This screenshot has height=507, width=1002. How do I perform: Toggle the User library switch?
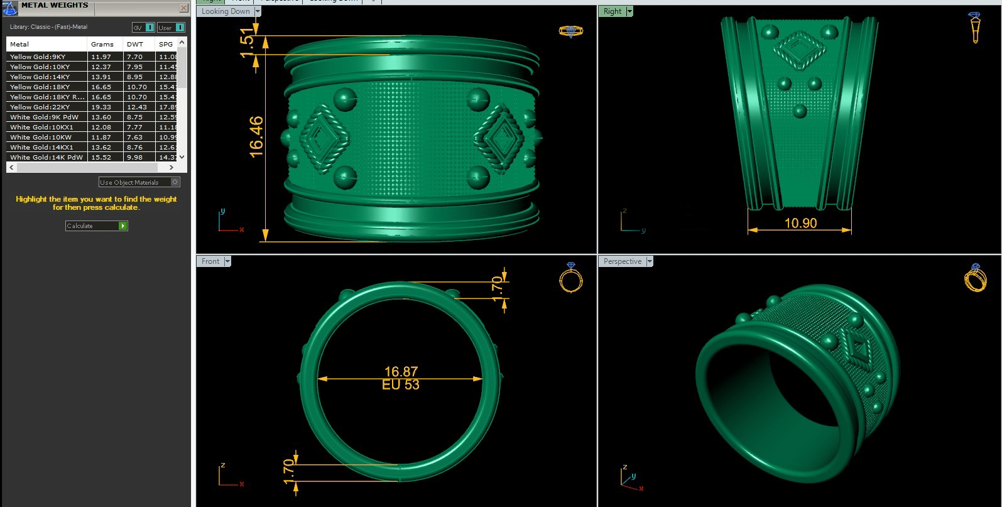pyautogui.click(x=171, y=28)
